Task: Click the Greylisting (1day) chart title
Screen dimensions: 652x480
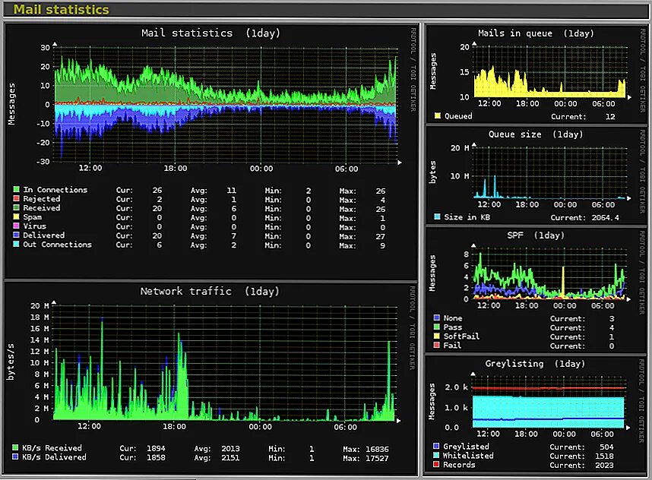Action: tap(535, 364)
